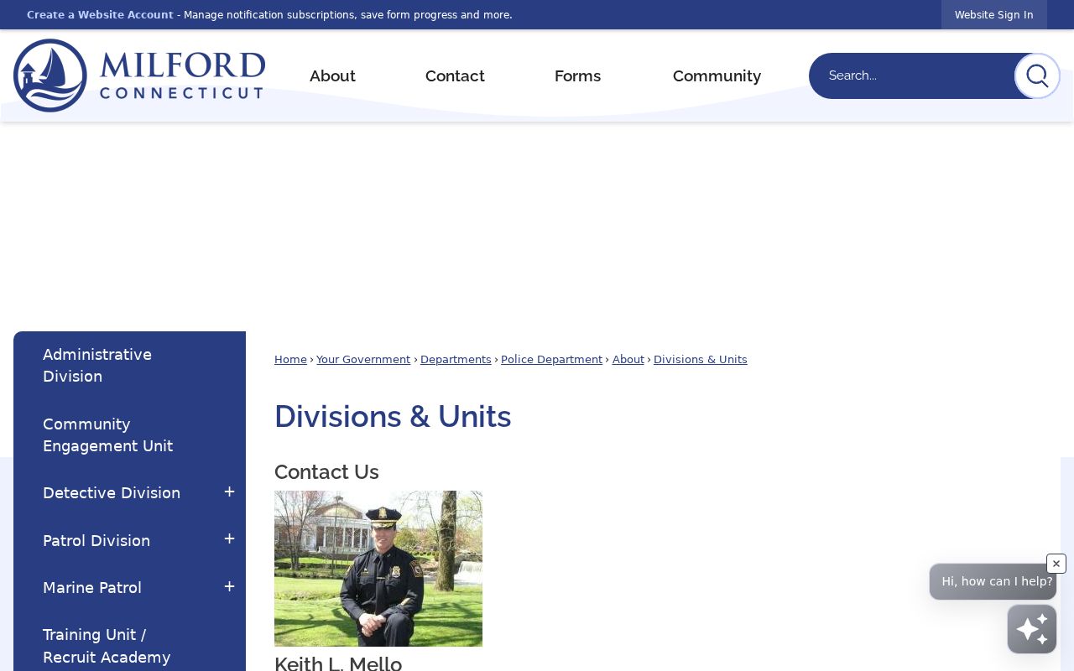This screenshot has width=1074, height=671.
Task: Open Departments breadcrumb link
Action: [456, 360]
